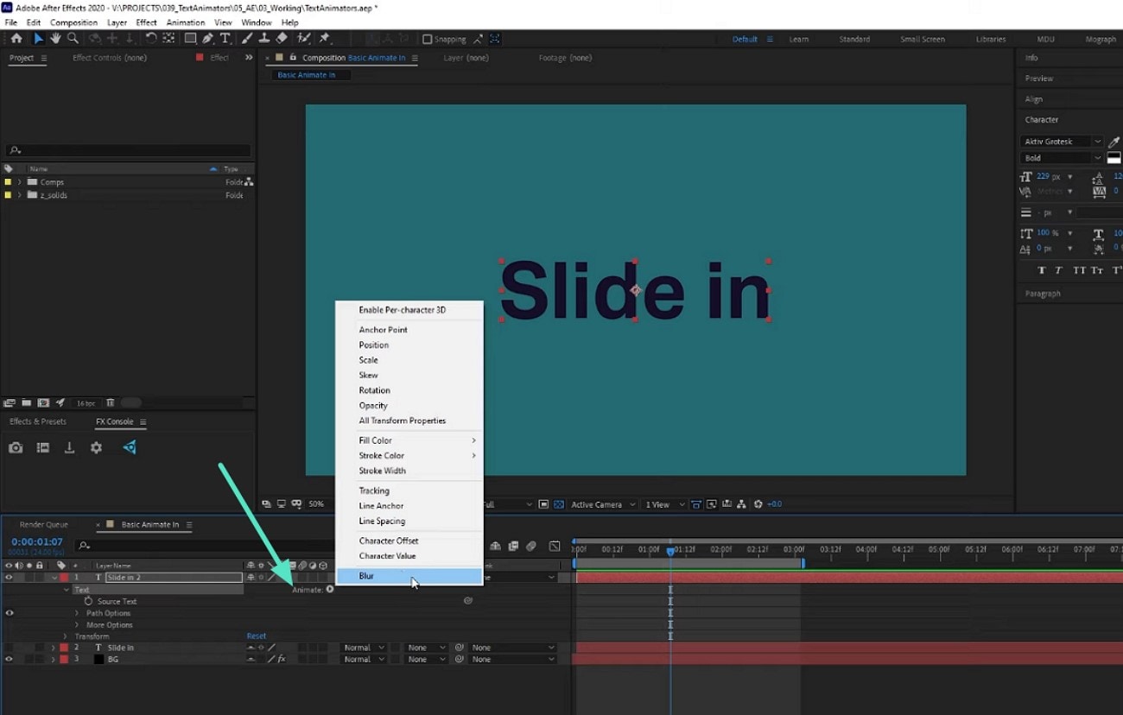The width and height of the screenshot is (1123, 715).
Task: Toggle eye for Path Options row
Action: pos(10,613)
